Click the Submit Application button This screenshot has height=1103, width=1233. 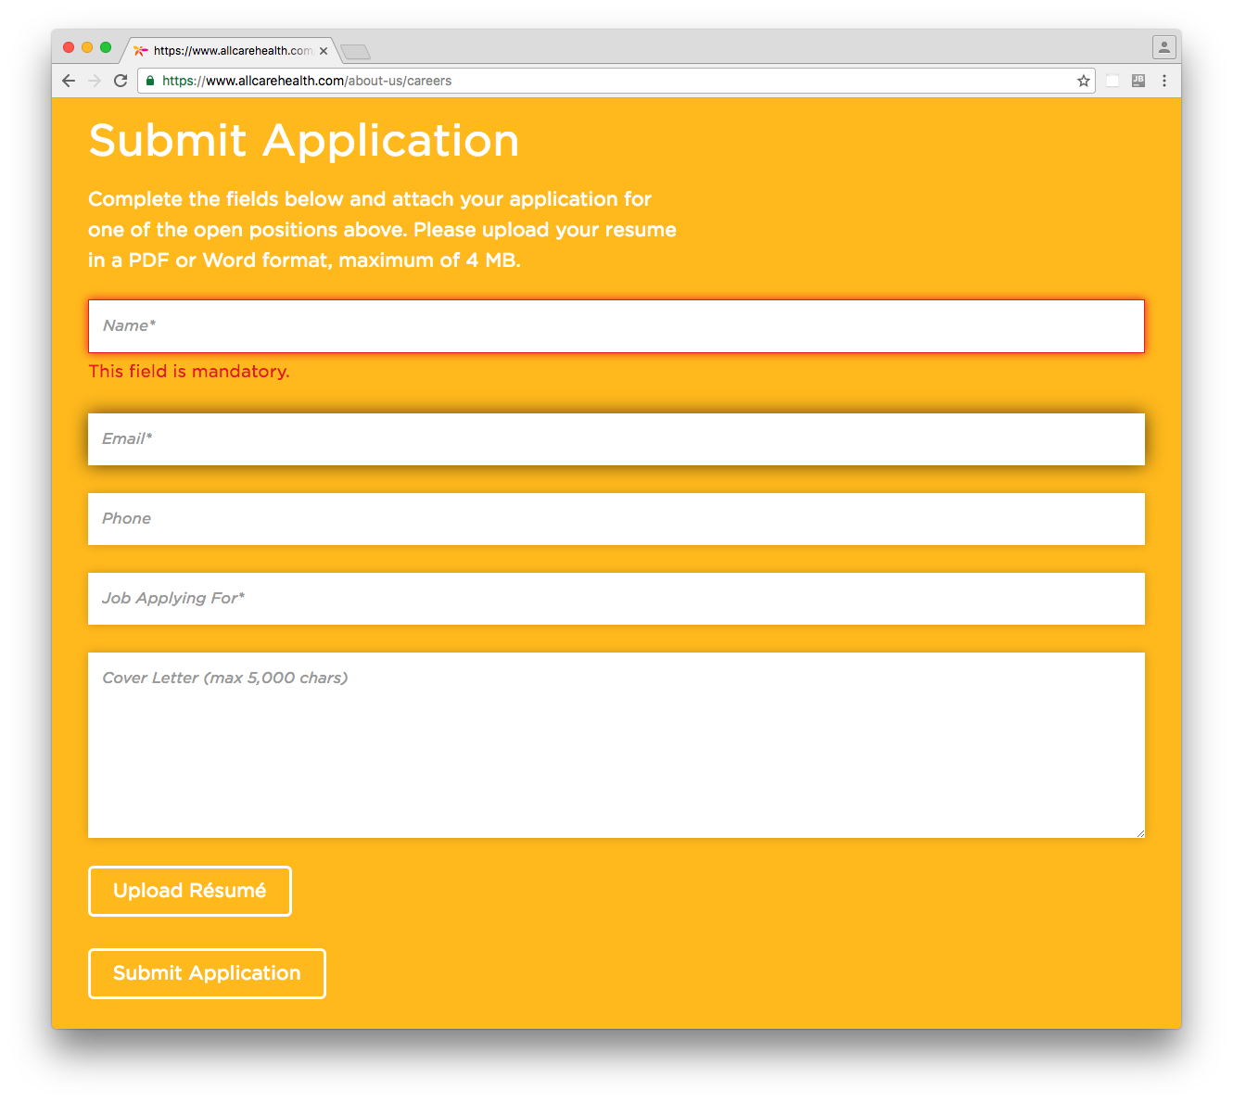(x=207, y=973)
